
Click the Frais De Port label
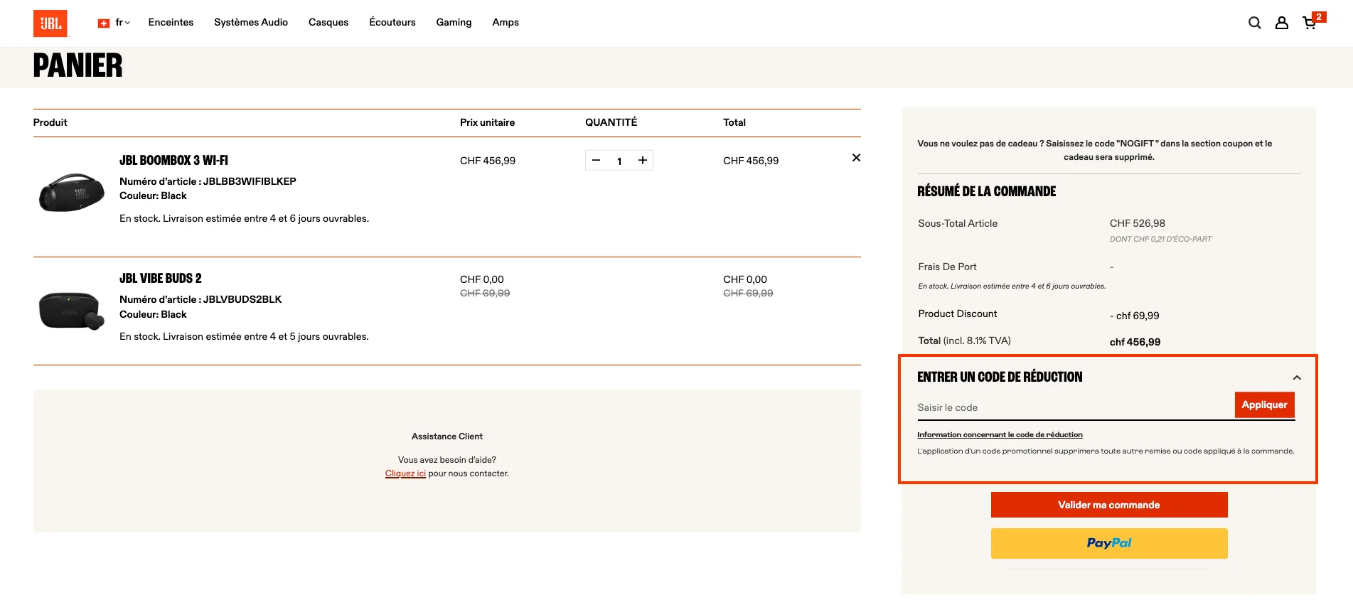[x=947, y=267]
